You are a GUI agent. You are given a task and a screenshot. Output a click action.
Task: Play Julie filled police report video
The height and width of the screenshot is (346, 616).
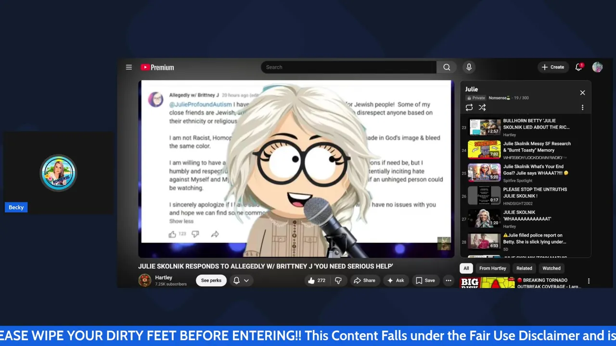pos(526,242)
